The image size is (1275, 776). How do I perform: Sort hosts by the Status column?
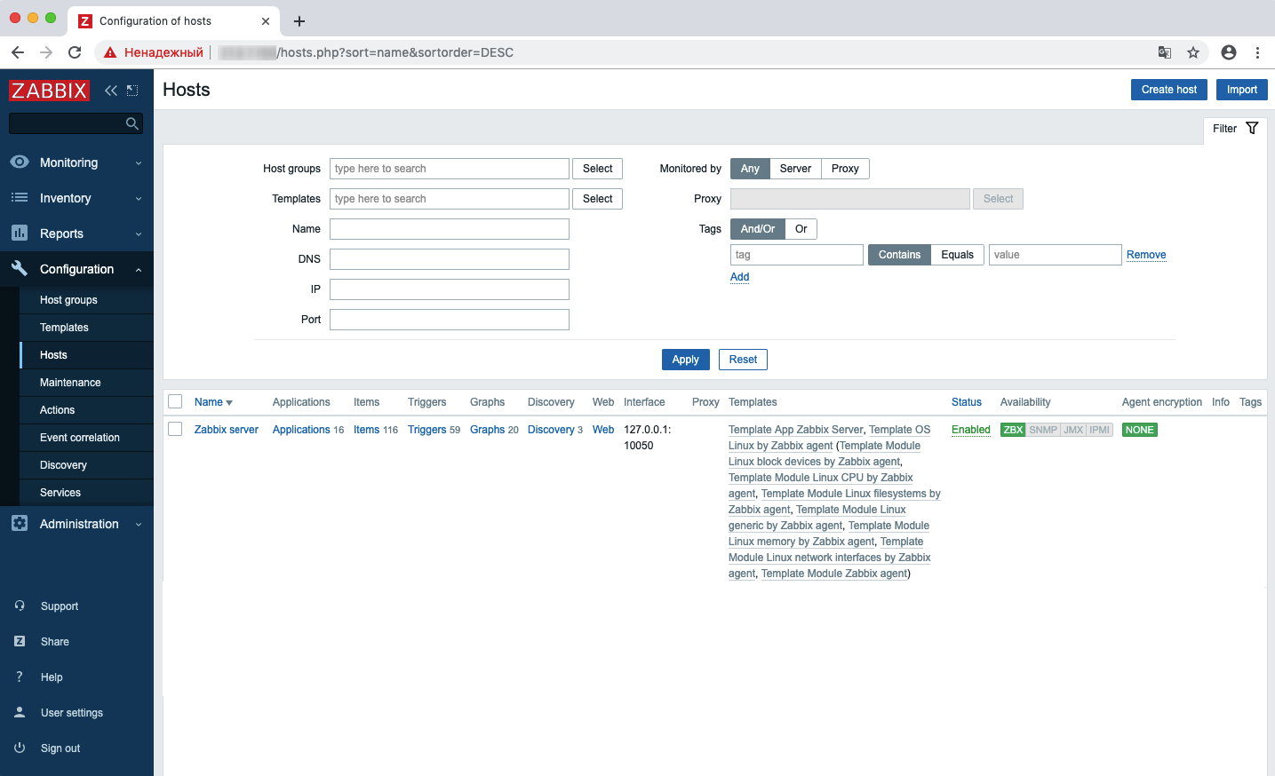(x=967, y=402)
